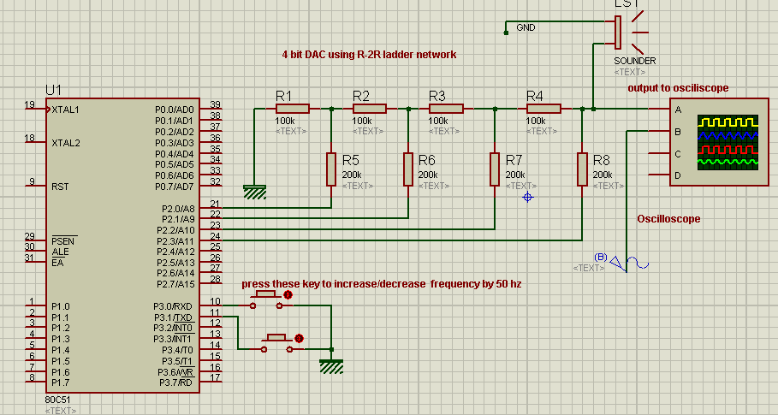Select the 80C51 microcontroller U1 body
The width and height of the screenshot is (778, 415).
tap(123, 245)
